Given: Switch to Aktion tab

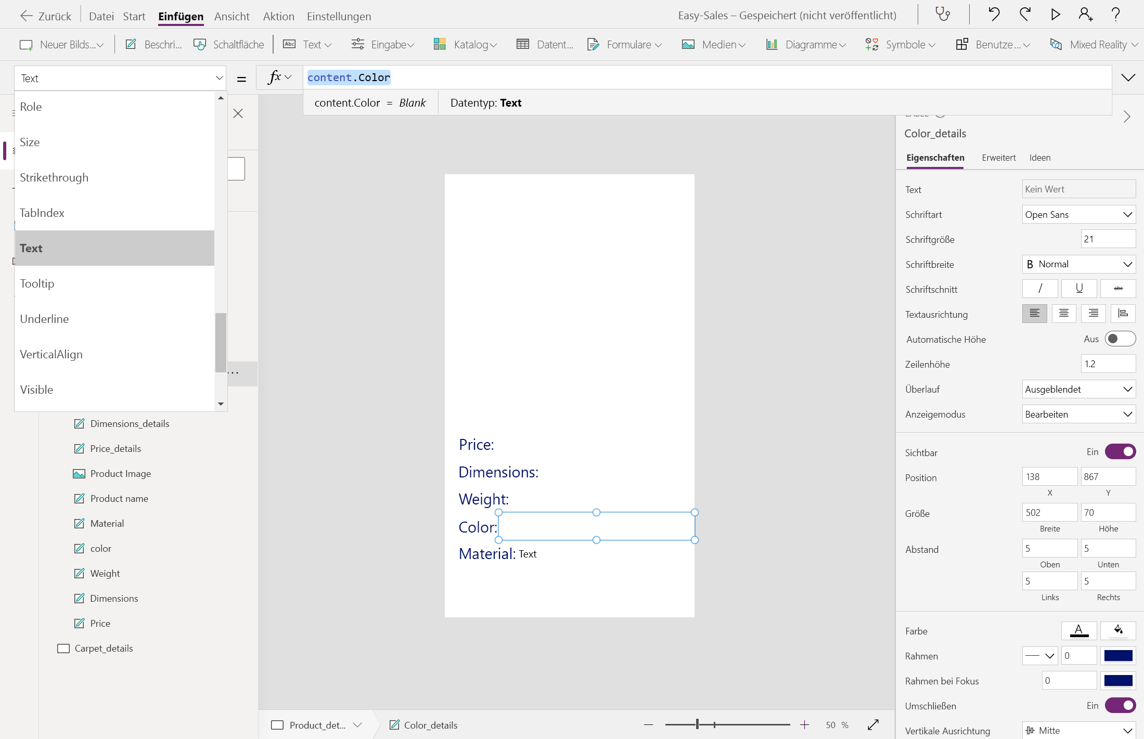Looking at the screenshot, I should pyautogui.click(x=279, y=16).
